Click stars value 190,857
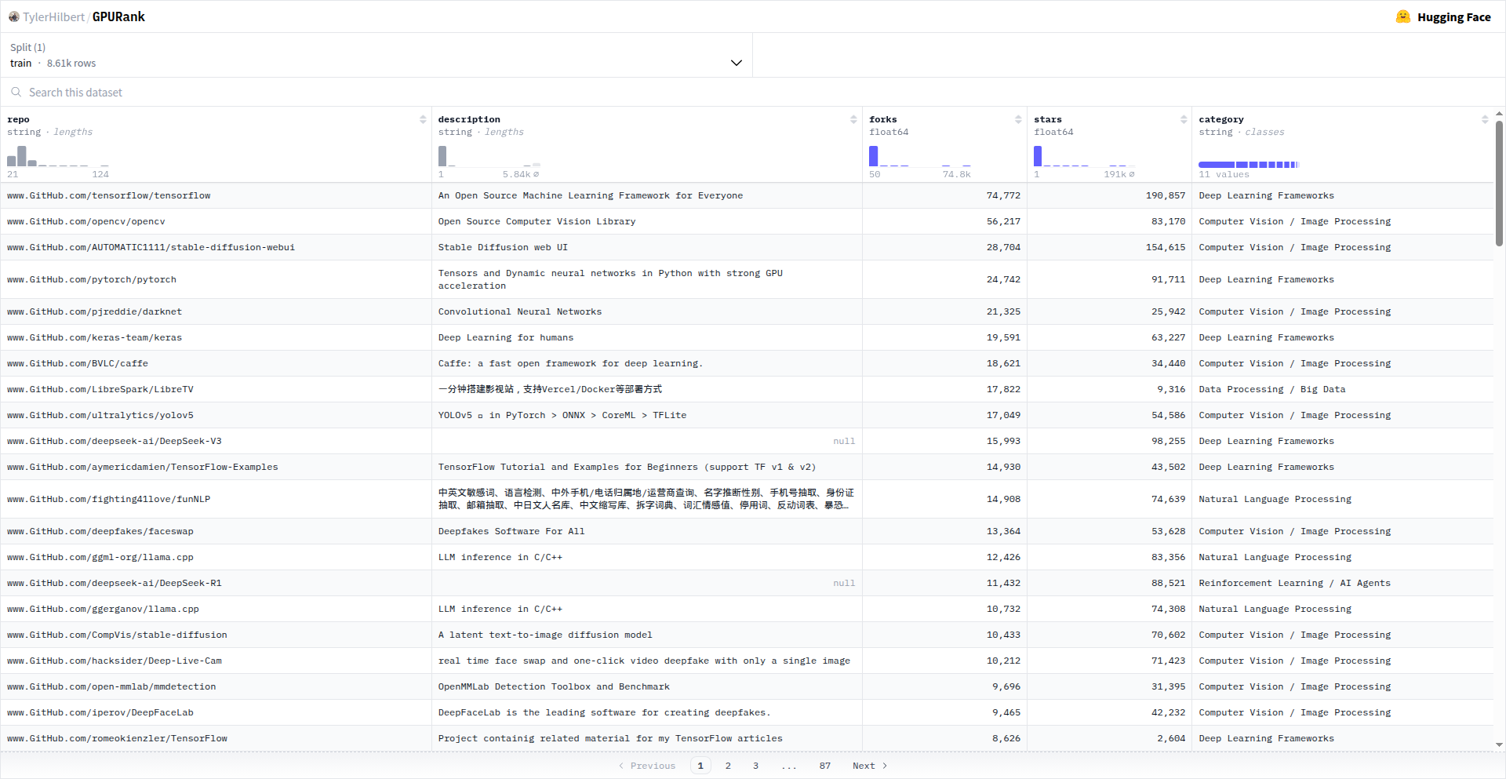This screenshot has width=1506, height=779. pos(1166,195)
